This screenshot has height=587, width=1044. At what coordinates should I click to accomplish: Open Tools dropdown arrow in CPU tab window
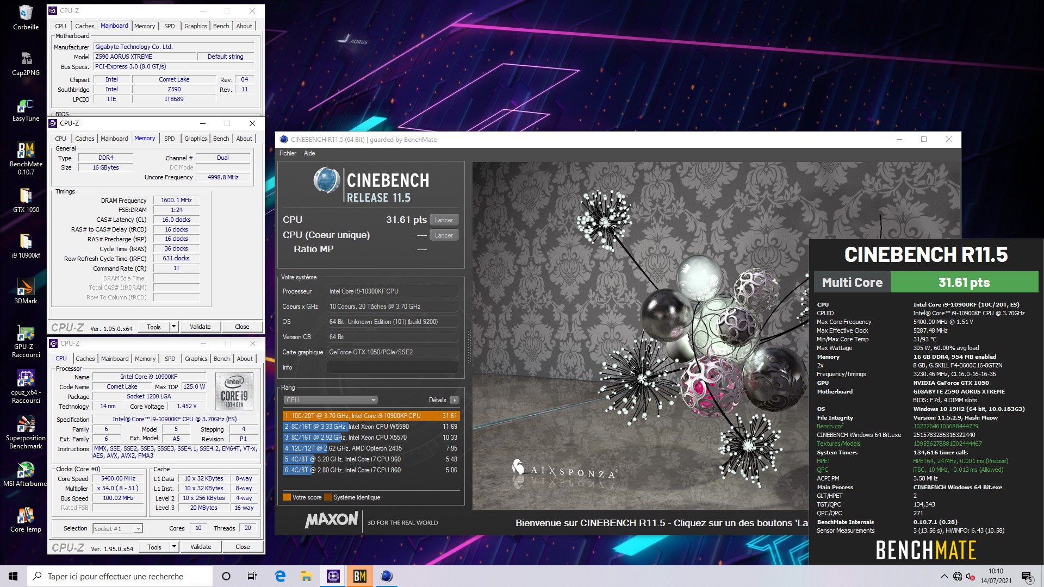(x=174, y=547)
